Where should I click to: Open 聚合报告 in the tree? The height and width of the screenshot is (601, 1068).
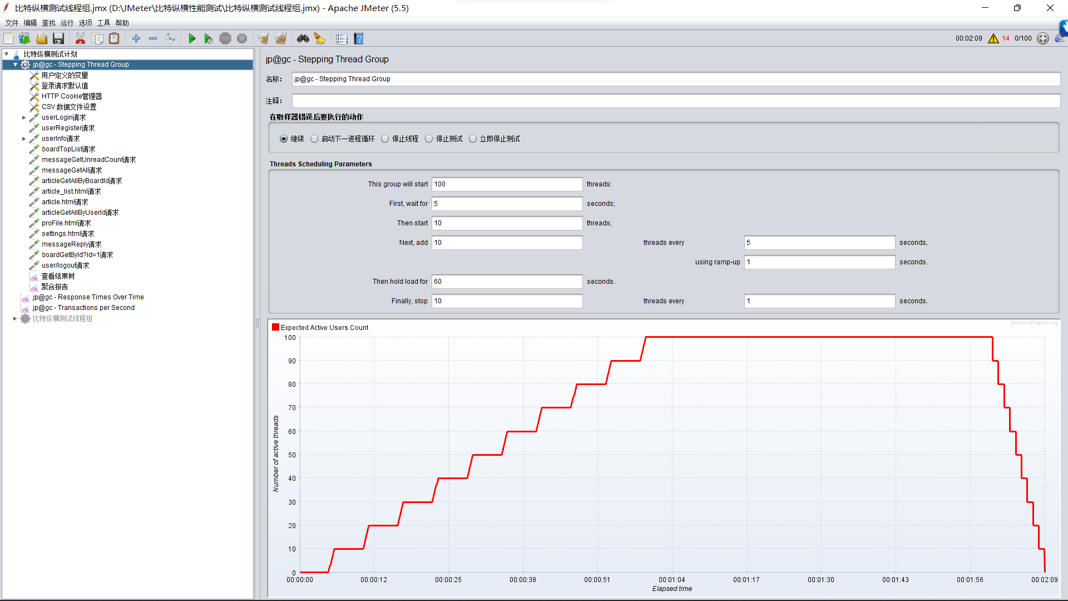point(55,287)
